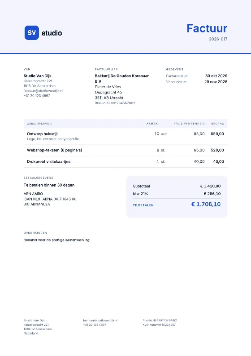Viewport: 251px width, 356px height.
Task: Click 'Bedankt voor de prettige samenwerking!' note
Action: tap(57, 240)
